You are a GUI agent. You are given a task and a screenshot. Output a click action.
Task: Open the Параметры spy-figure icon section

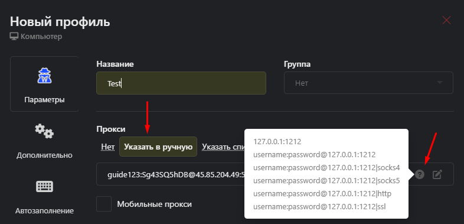(44, 76)
